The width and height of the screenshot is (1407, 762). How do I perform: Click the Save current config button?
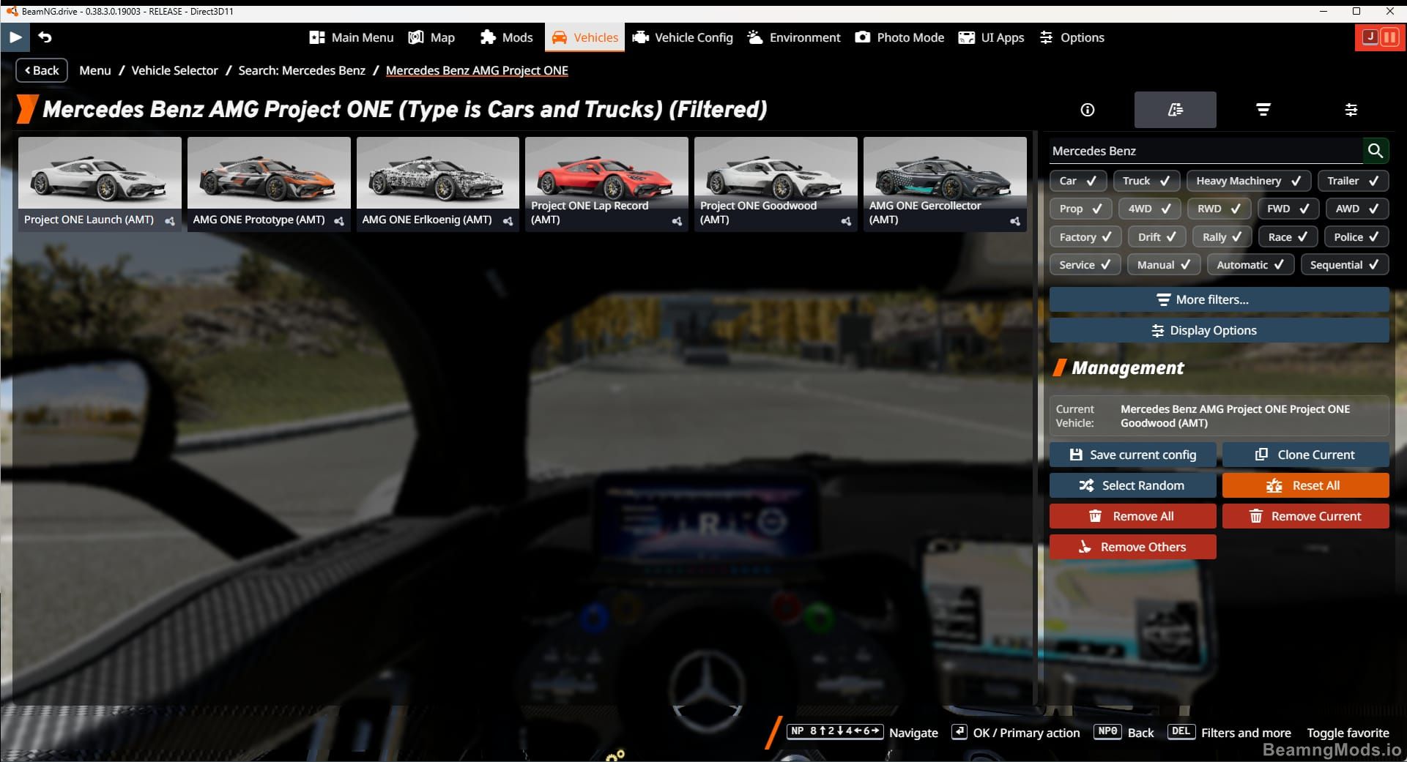(x=1132, y=455)
